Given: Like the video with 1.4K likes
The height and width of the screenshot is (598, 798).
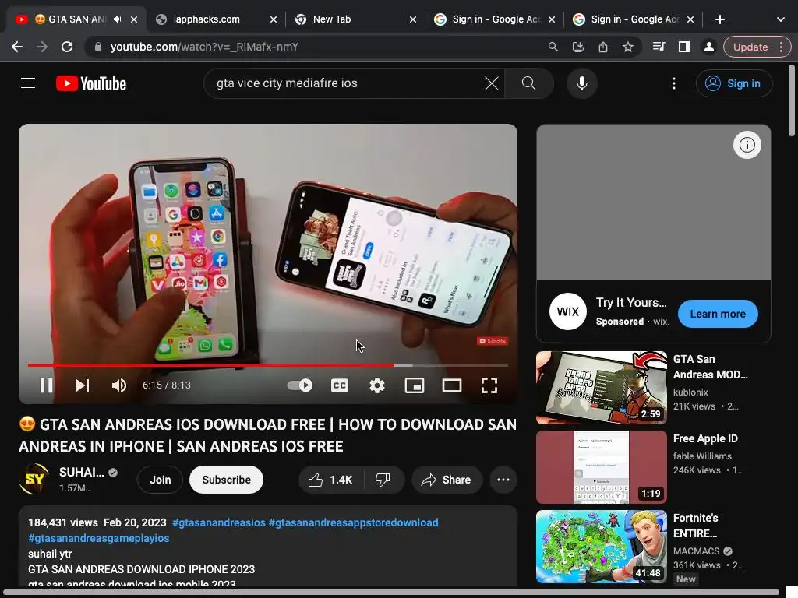Looking at the screenshot, I should coord(330,480).
